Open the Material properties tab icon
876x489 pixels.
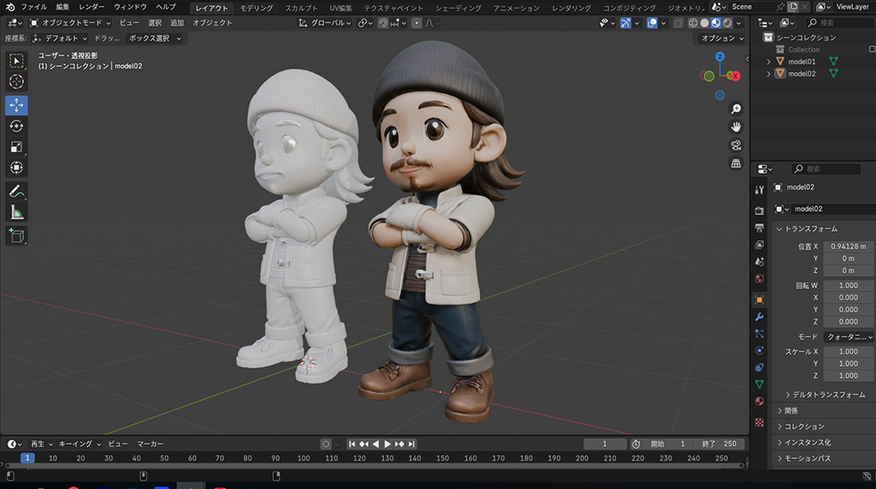[759, 401]
